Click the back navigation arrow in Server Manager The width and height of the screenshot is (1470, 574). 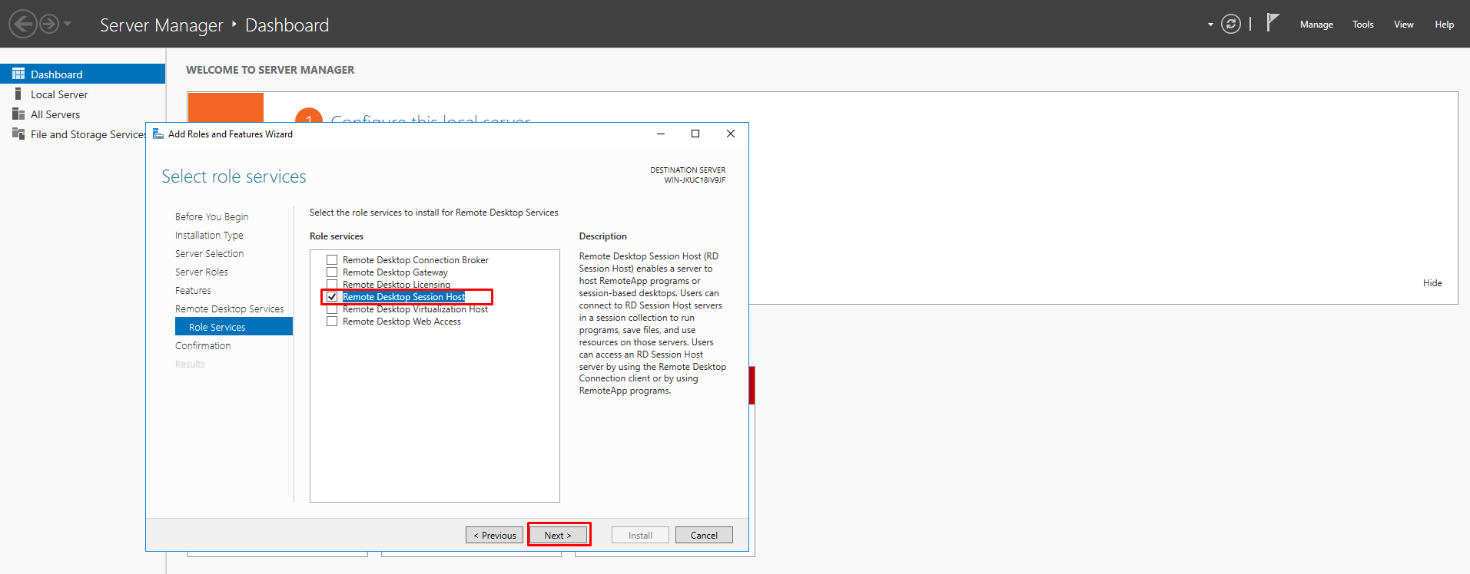23,24
